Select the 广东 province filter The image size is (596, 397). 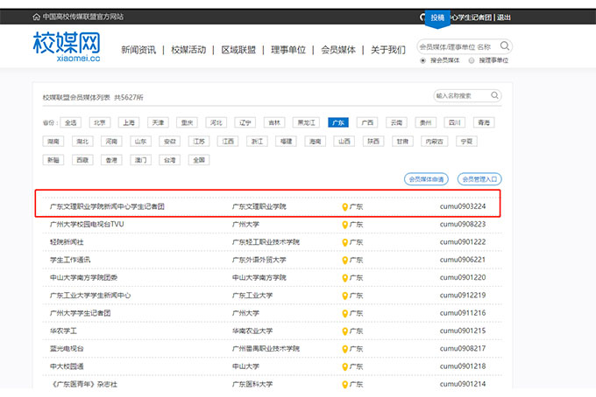tap(337, 122)
